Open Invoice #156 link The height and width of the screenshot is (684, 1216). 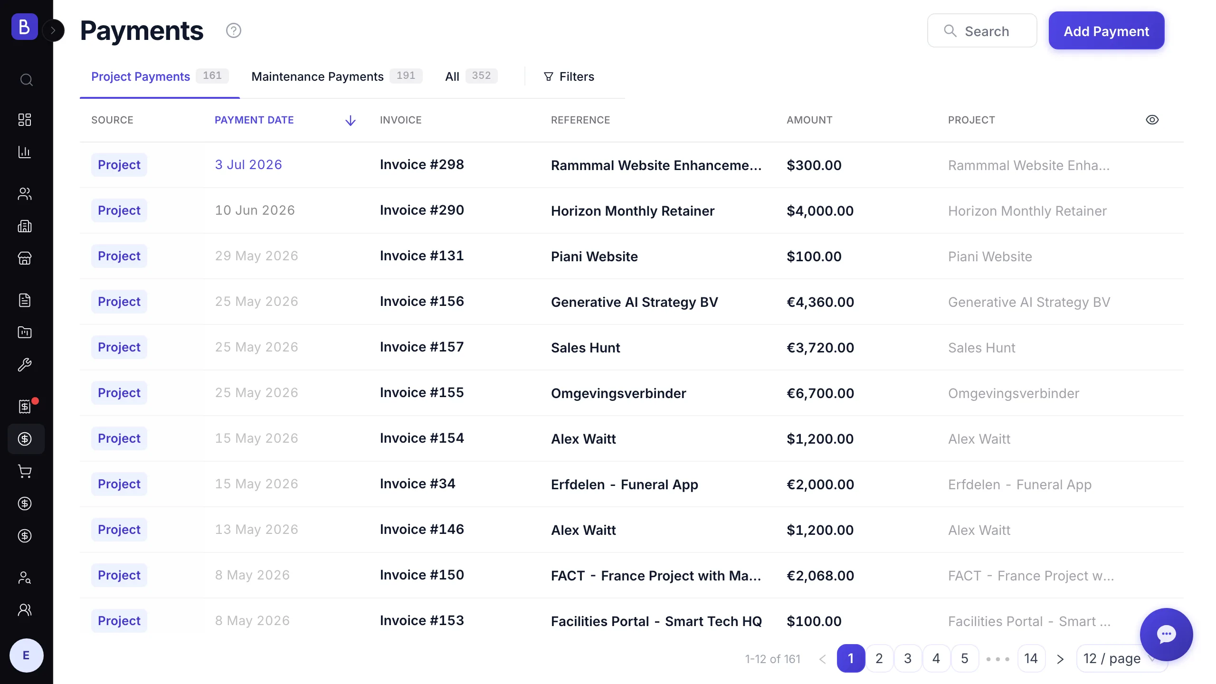coord(422,301)
